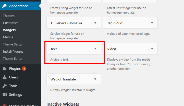Expand the Video widget arrow
Viewport: 184px width, 106px height.
(x=152, y=49)
